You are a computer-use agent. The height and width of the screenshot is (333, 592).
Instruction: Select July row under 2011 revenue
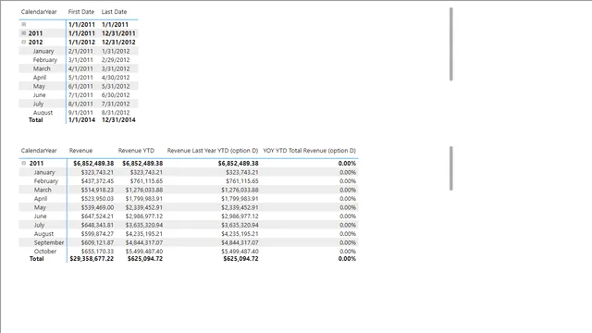[189, 225]
